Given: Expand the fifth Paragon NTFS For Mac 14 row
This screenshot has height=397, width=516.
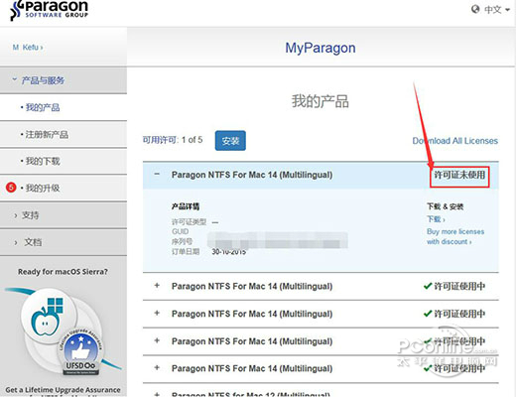Looking at the screenshot, I should tap(157, 368).
